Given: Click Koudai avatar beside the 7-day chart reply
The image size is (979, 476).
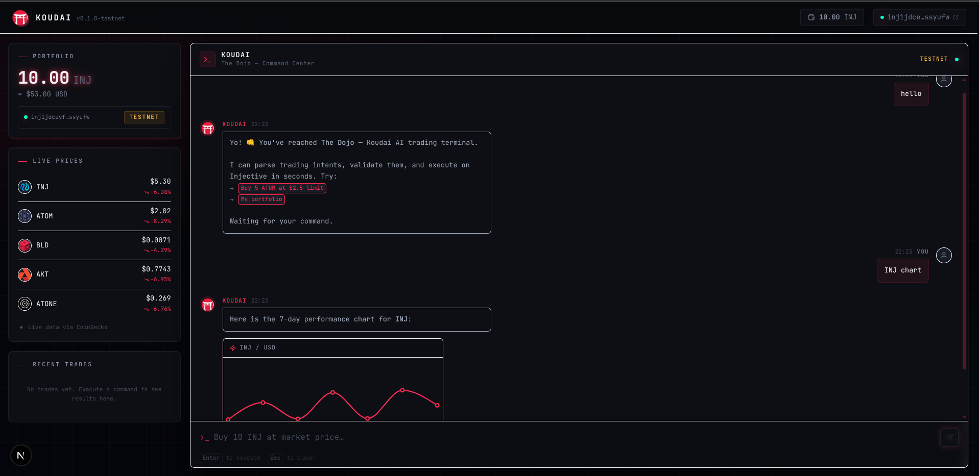Looking at the screenshot, I should (208, 305).
